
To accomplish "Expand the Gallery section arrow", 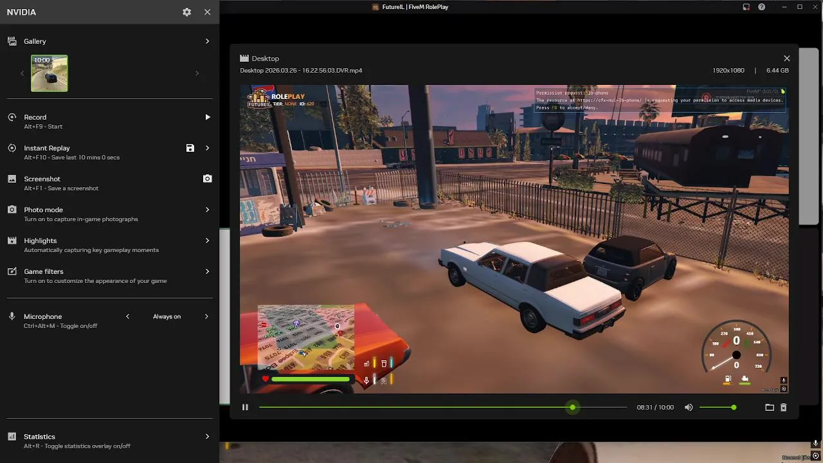I will click(207, 41).
